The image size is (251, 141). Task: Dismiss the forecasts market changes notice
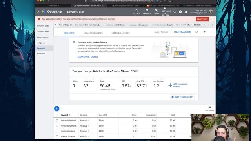coord(95,57)
